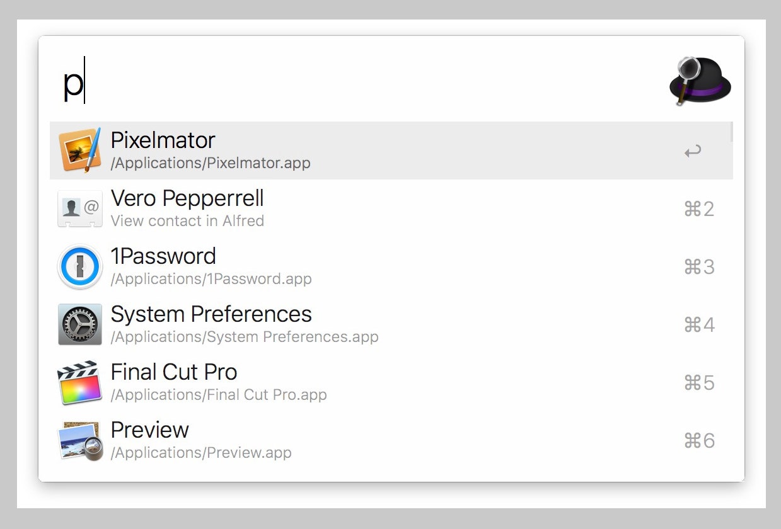Select the Preview result title
Image resolution: width=781 pixels, height=529 pixels.
tap(150, 429)
